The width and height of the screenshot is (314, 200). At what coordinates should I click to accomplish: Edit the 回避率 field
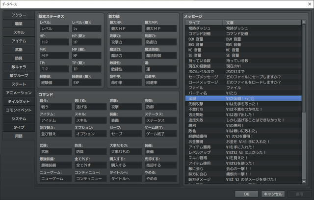160,83
